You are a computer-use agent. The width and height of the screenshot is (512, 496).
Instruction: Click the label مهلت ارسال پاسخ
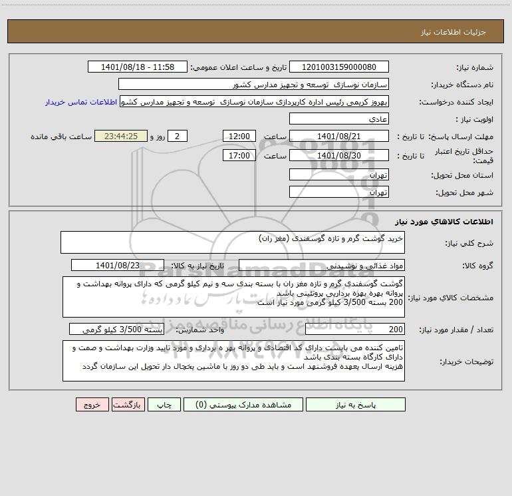[x=461, y=136]
